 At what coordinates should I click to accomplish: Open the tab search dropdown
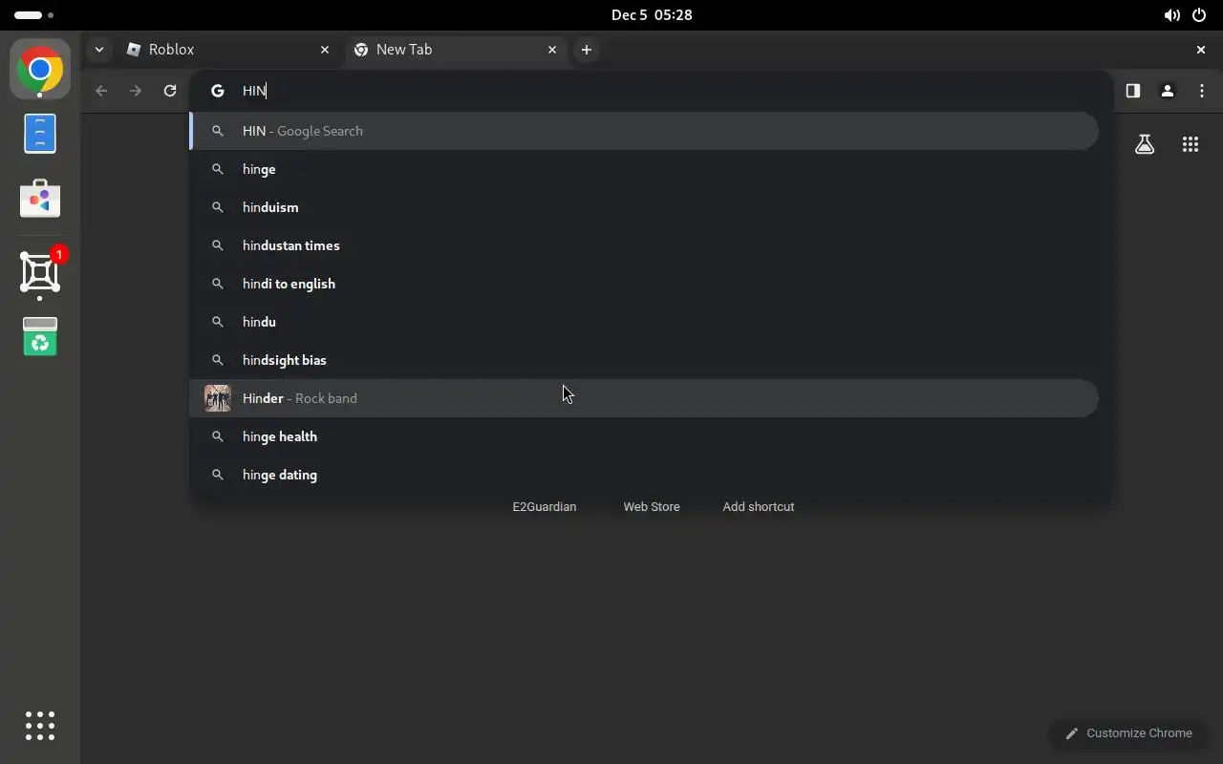pyautogui.click(x=98, y=50)
